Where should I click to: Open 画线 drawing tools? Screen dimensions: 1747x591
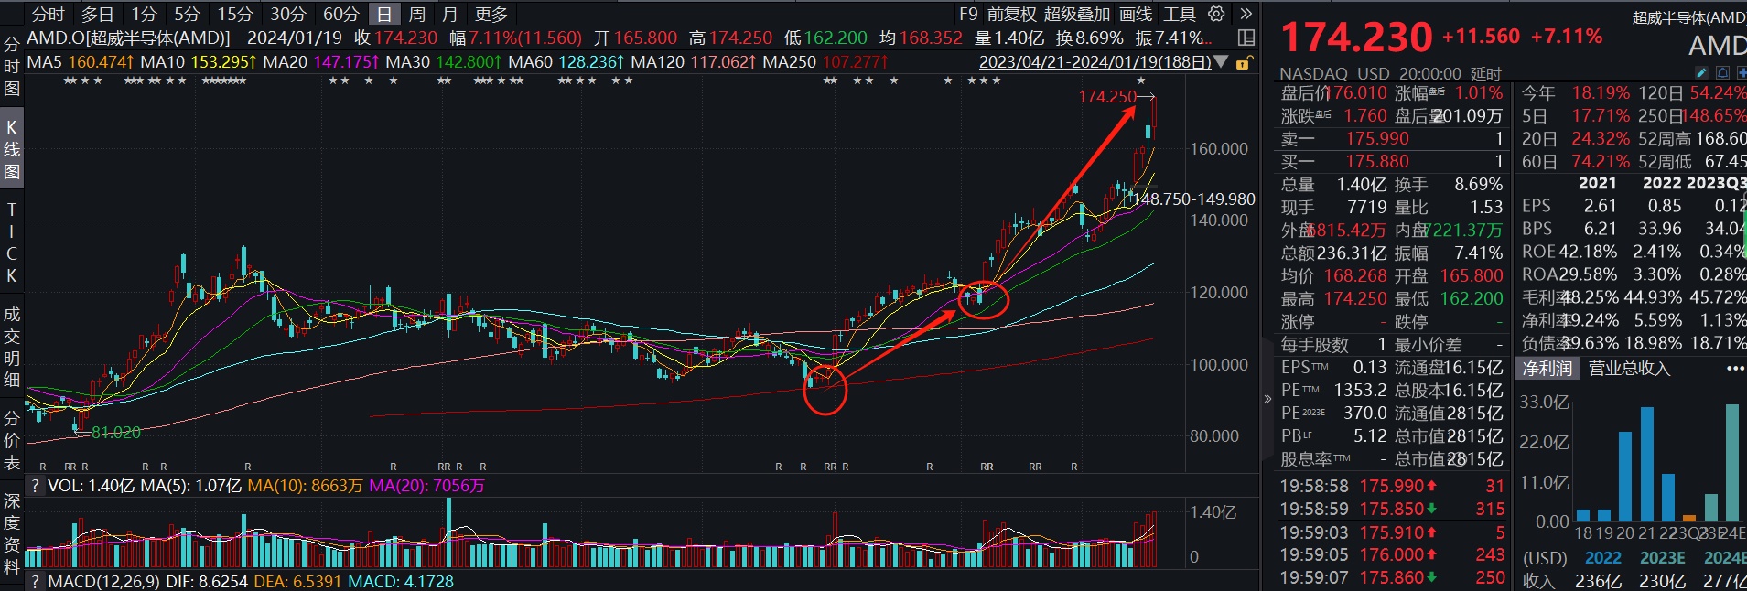click(x=1136, y=14)
